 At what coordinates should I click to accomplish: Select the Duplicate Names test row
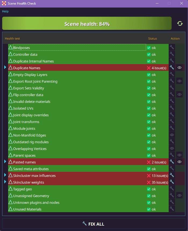tap(88, 68)
